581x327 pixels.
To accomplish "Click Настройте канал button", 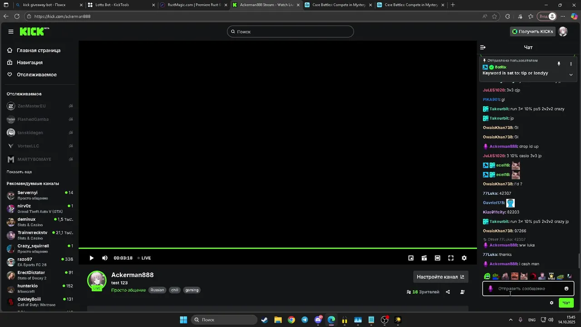I will [441, 277].
